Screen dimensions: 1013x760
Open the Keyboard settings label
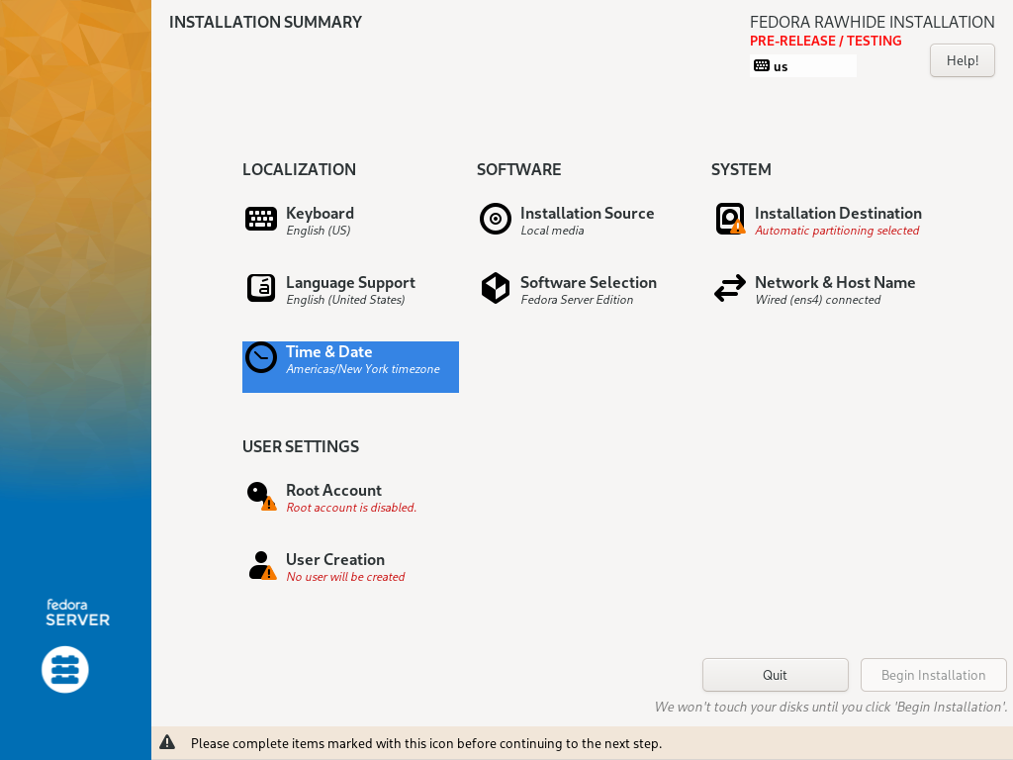point(320,214)
